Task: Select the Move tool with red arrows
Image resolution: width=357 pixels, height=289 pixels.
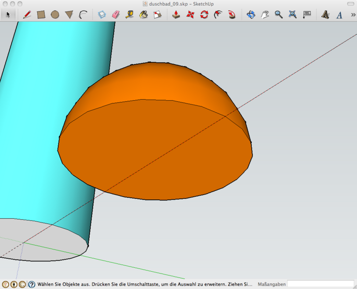Action: 190,14
